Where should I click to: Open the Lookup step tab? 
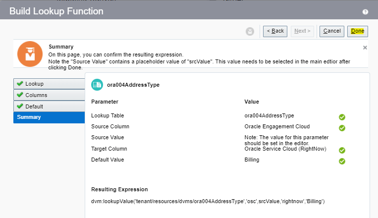click(49, 84)
